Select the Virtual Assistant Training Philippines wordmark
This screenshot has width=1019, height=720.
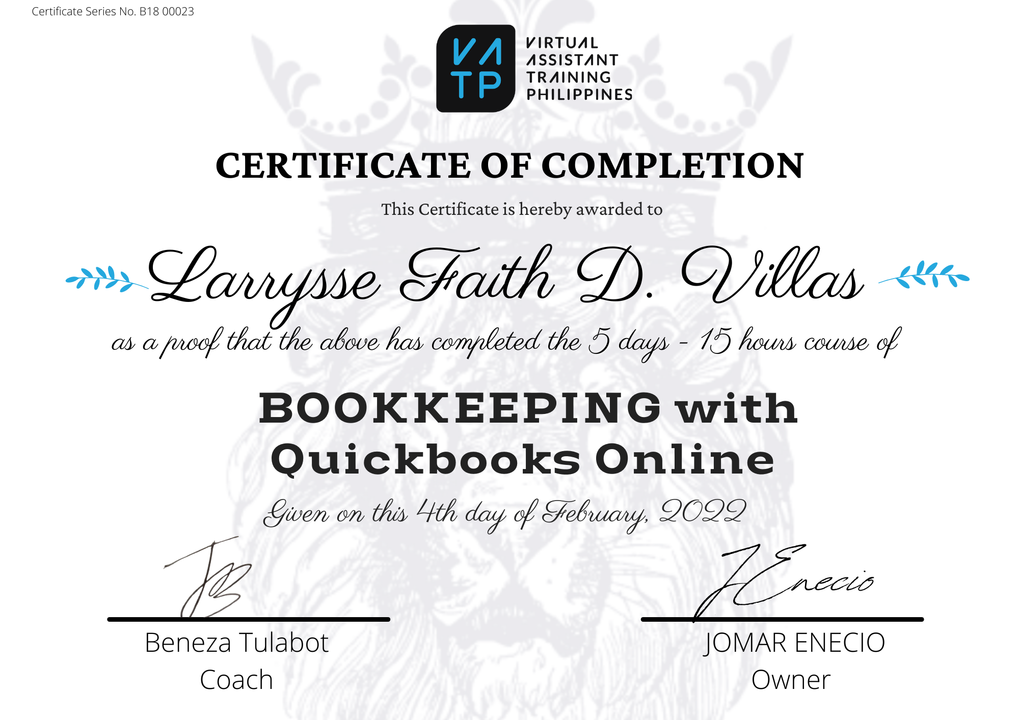click(x=576, y=66)
